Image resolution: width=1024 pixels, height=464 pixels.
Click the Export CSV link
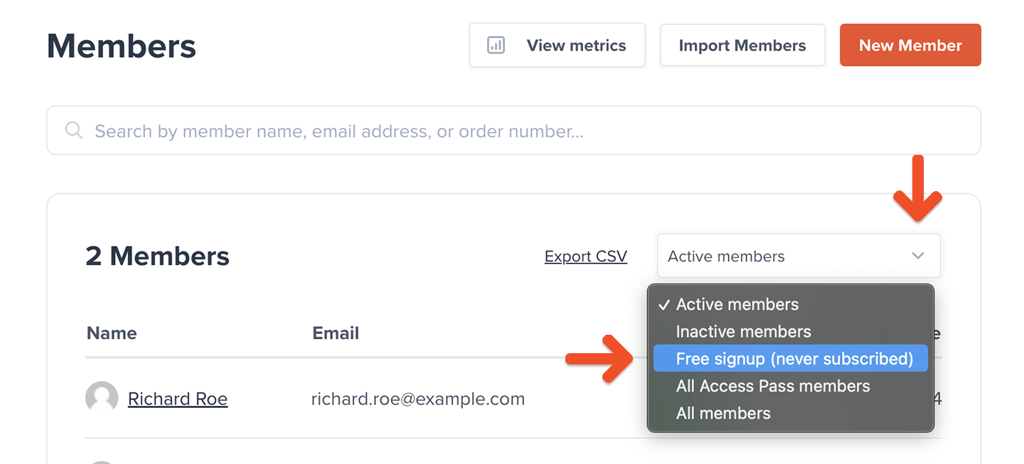click(585, 257)
